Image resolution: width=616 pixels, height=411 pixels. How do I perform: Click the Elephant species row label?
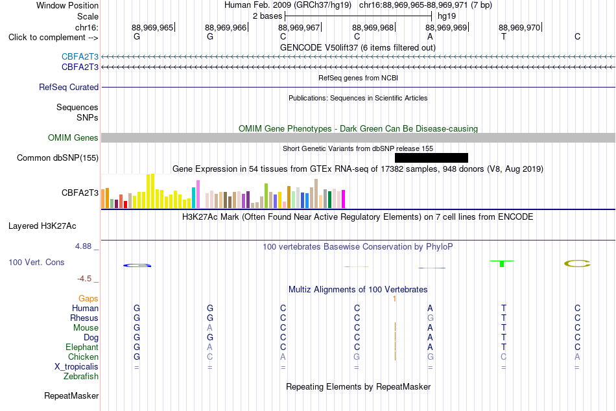[x=82, y=347]
